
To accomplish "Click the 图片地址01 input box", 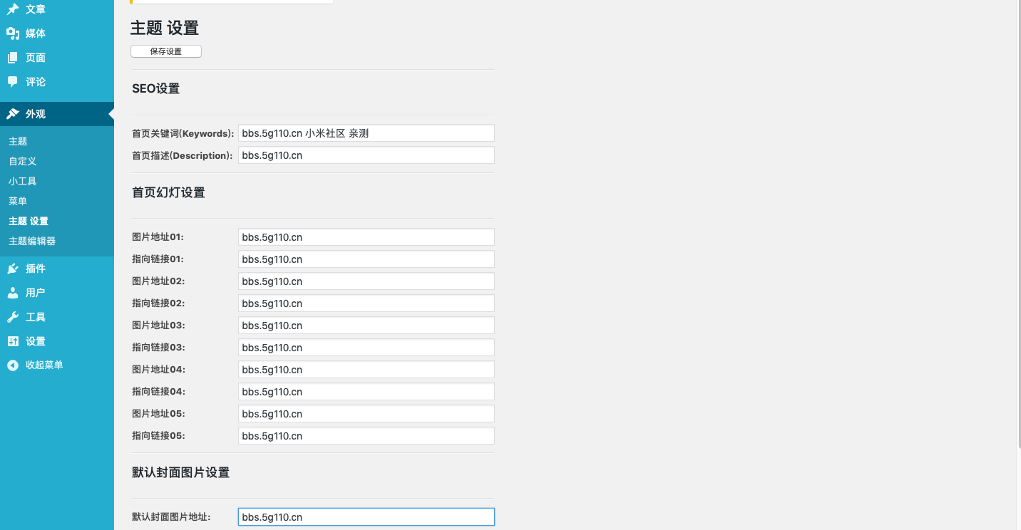I will (366, 237).
